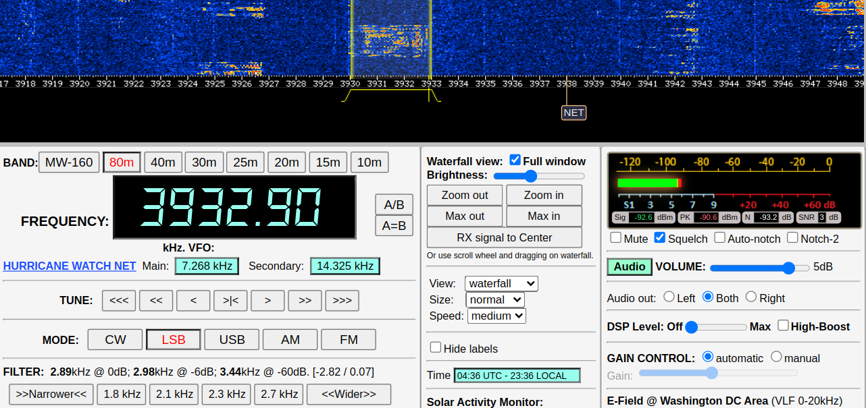866x408 pixels.
Task: Open the View waterfall dropdown
Action: (502, 283)
